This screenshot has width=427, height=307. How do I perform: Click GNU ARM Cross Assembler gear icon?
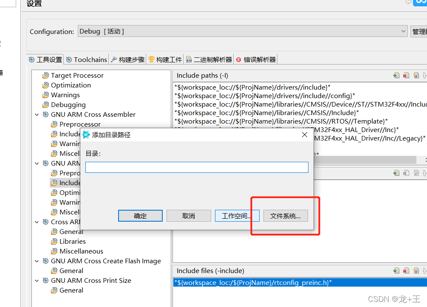point(46,115)
